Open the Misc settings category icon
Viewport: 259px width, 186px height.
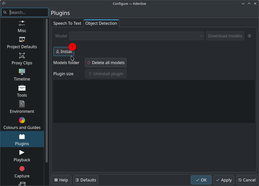coord(22,23)
